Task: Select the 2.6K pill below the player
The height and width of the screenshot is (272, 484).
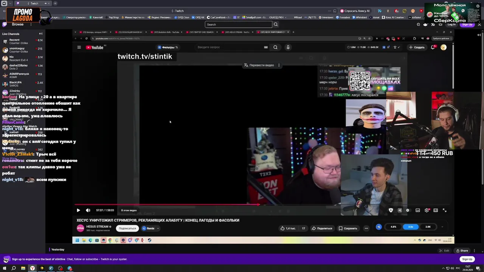Action: [428, 227]
